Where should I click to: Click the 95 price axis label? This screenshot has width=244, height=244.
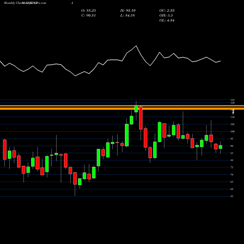pos(232,139)
